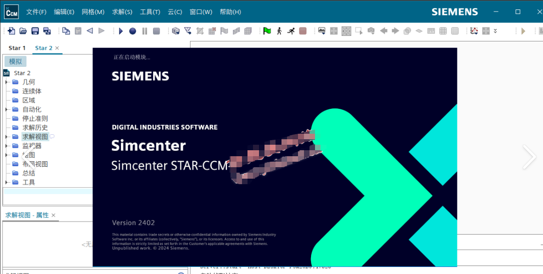This screenshot has height=274, width=543.
Task: Open the 编辑(E) menu
Action: pos(64,12)
